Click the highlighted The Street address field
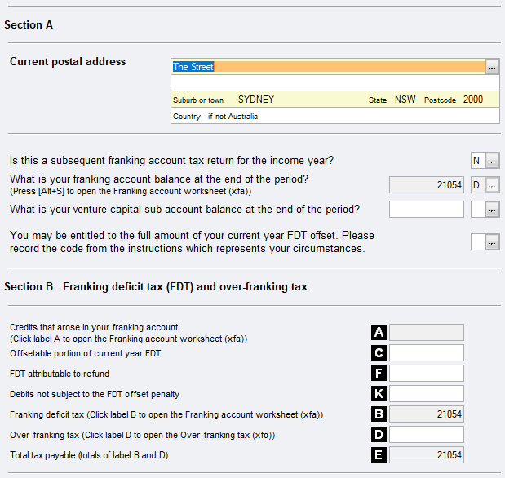 328,67
